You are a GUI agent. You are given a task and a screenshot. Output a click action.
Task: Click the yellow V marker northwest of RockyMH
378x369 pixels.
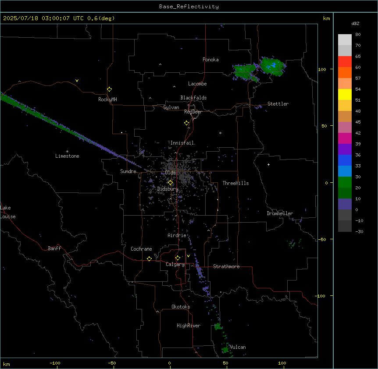coord(77,81)
